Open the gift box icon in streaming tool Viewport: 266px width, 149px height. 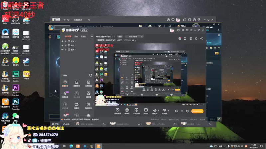click(180, 38)
